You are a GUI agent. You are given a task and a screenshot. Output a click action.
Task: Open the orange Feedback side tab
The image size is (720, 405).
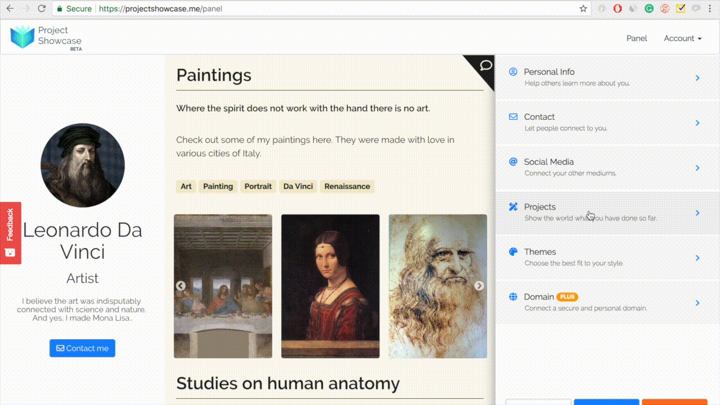pyautogui.click(x=11, y=233)
